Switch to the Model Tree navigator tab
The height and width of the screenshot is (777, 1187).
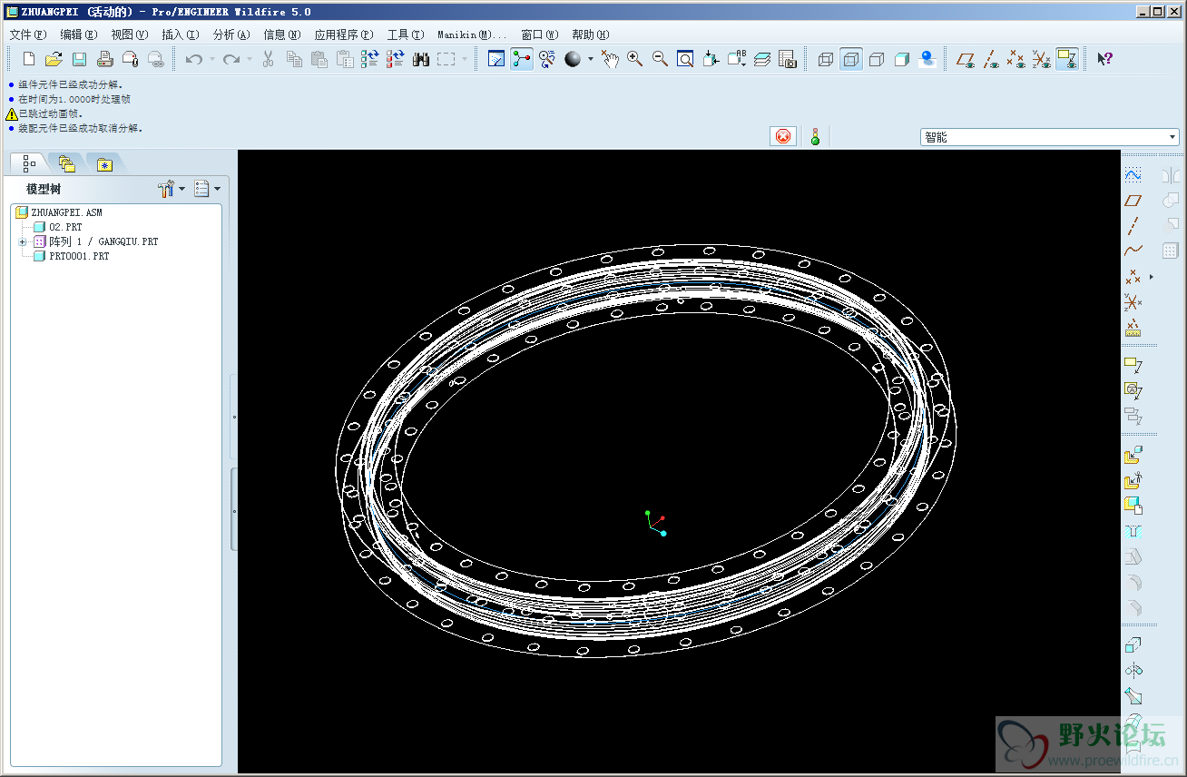point(29,163)
